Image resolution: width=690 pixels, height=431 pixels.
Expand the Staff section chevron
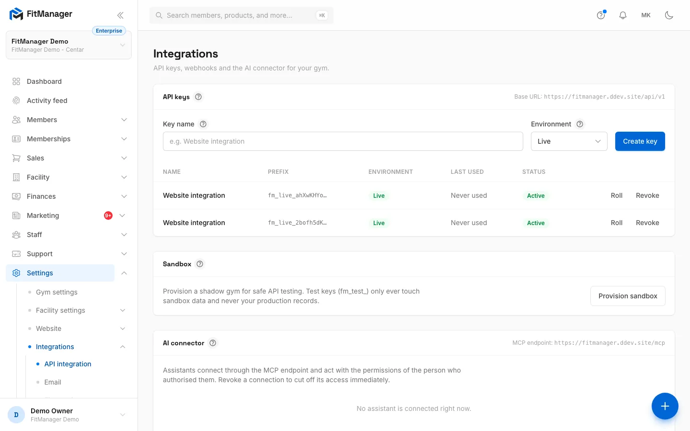click(x=124, y=235)
